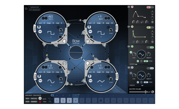The width and height of the screenshot is (179, 109).
Task: Click the center oscilloscope display
Action: pyautogui.click(x=76, y=52)
